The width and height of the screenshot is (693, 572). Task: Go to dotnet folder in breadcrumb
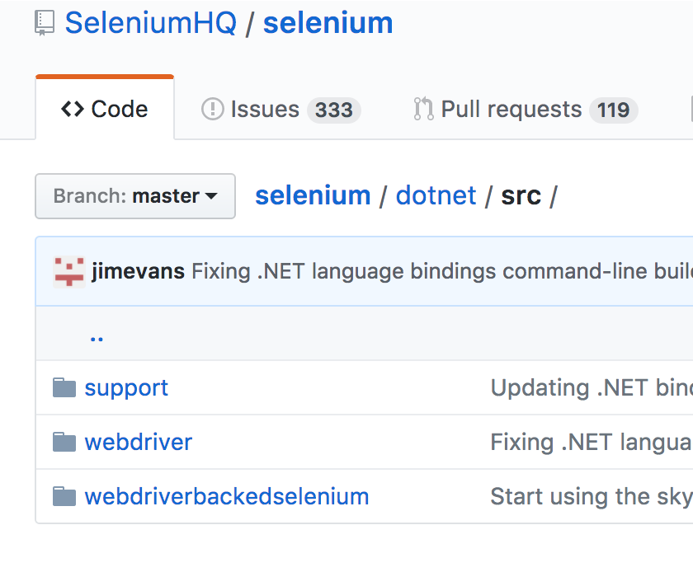[x=436, y=195]
